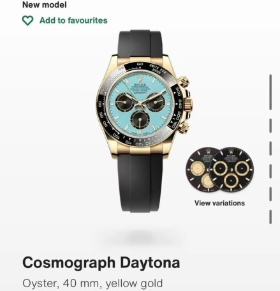Jump to last dash of vertical image indicator

270,217
